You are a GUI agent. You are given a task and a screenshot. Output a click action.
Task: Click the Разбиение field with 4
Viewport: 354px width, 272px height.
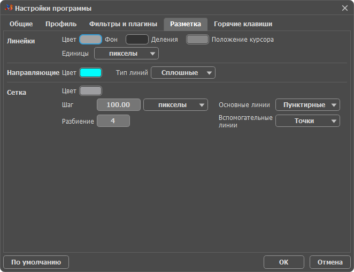113,121
